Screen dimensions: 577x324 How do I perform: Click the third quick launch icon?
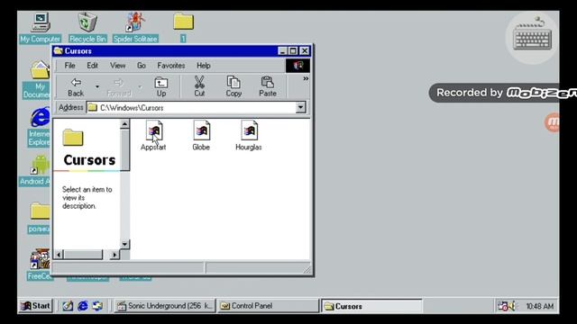[x=98, y=306]
